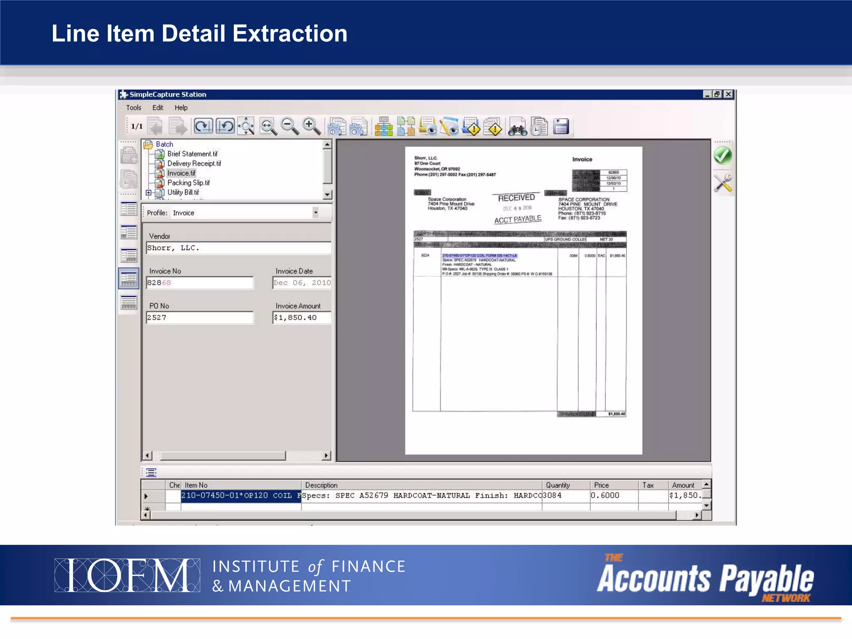852x639 pixels.
Task: Click the next page arrow icon
Action: point(178,126)
